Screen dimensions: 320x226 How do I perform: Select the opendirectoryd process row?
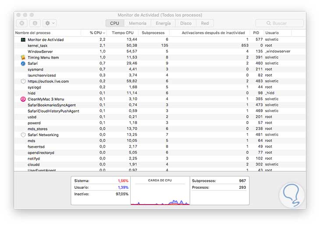click(160, 152)
